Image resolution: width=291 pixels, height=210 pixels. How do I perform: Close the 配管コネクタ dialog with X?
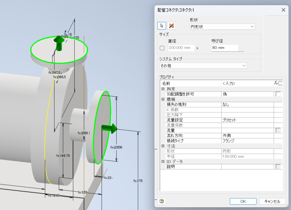[283, 10]
